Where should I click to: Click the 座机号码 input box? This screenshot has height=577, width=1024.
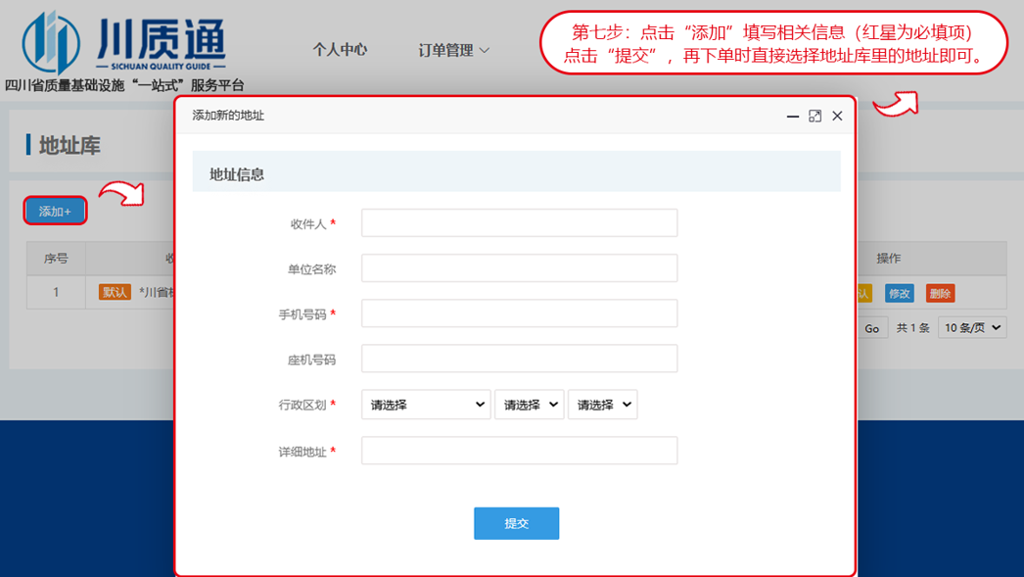[519, 359]
